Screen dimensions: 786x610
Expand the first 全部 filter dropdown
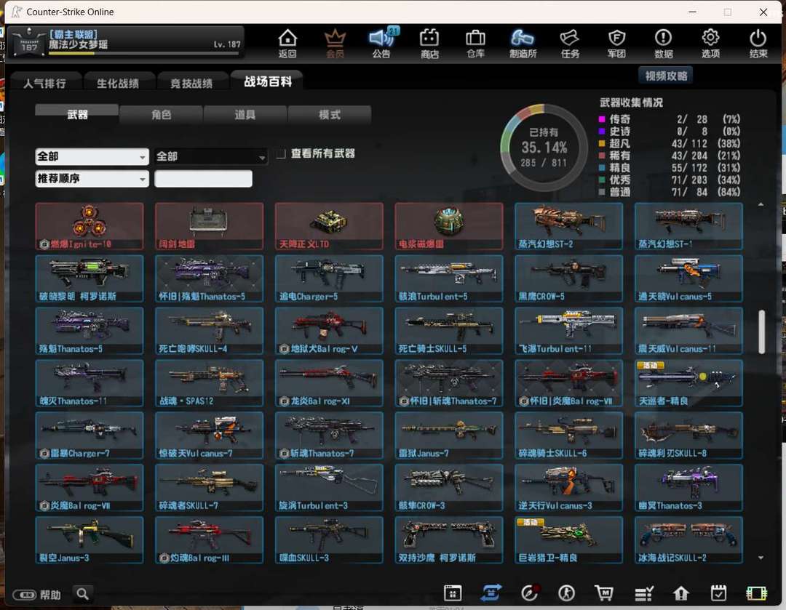point(92,156)
